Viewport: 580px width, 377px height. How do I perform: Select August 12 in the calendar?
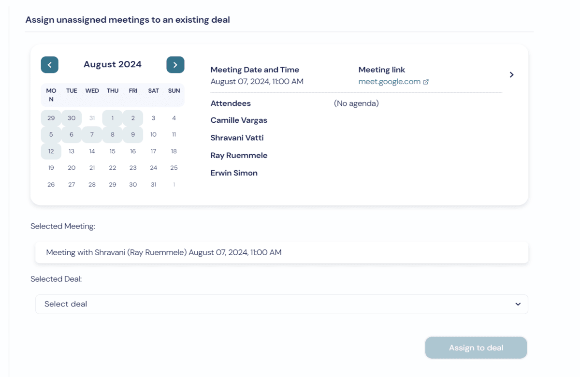tap(51, 151)
